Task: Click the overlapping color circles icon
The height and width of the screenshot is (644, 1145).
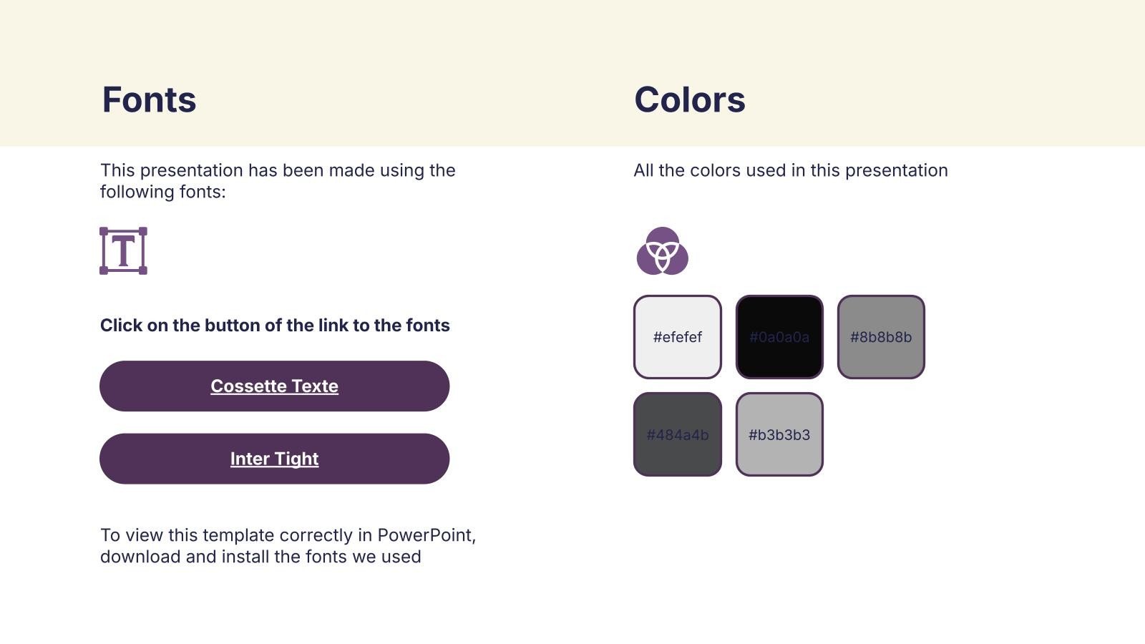Action: tap(662, 252)
